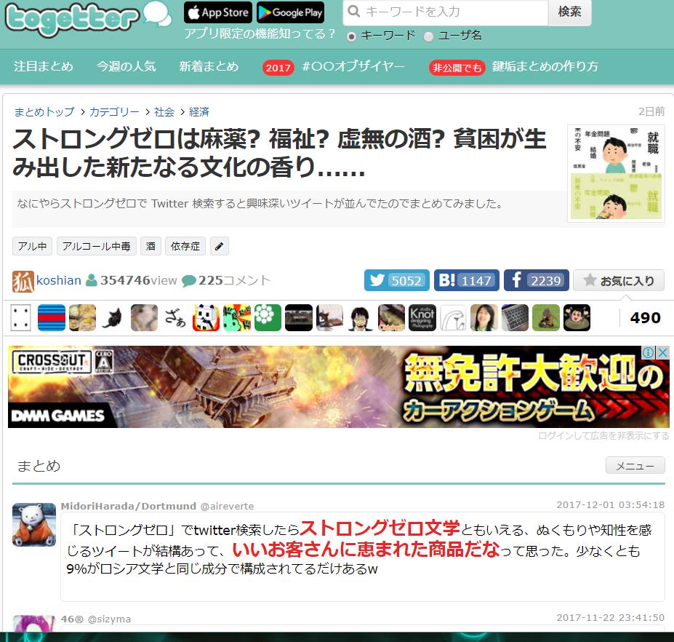The height and width of the screenshot is (642, 674).
Task: Click the bearded face user avatar
Action: pyautogui.click(x=577, y=317)
